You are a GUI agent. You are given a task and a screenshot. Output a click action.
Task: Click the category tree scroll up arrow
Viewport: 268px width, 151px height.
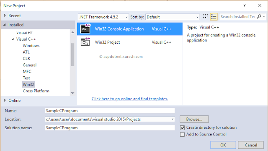[x=72, y=32]
